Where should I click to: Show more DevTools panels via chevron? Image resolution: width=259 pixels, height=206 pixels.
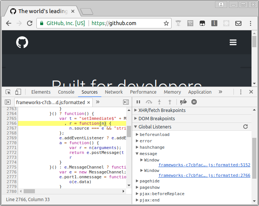[x=220, y=92]
